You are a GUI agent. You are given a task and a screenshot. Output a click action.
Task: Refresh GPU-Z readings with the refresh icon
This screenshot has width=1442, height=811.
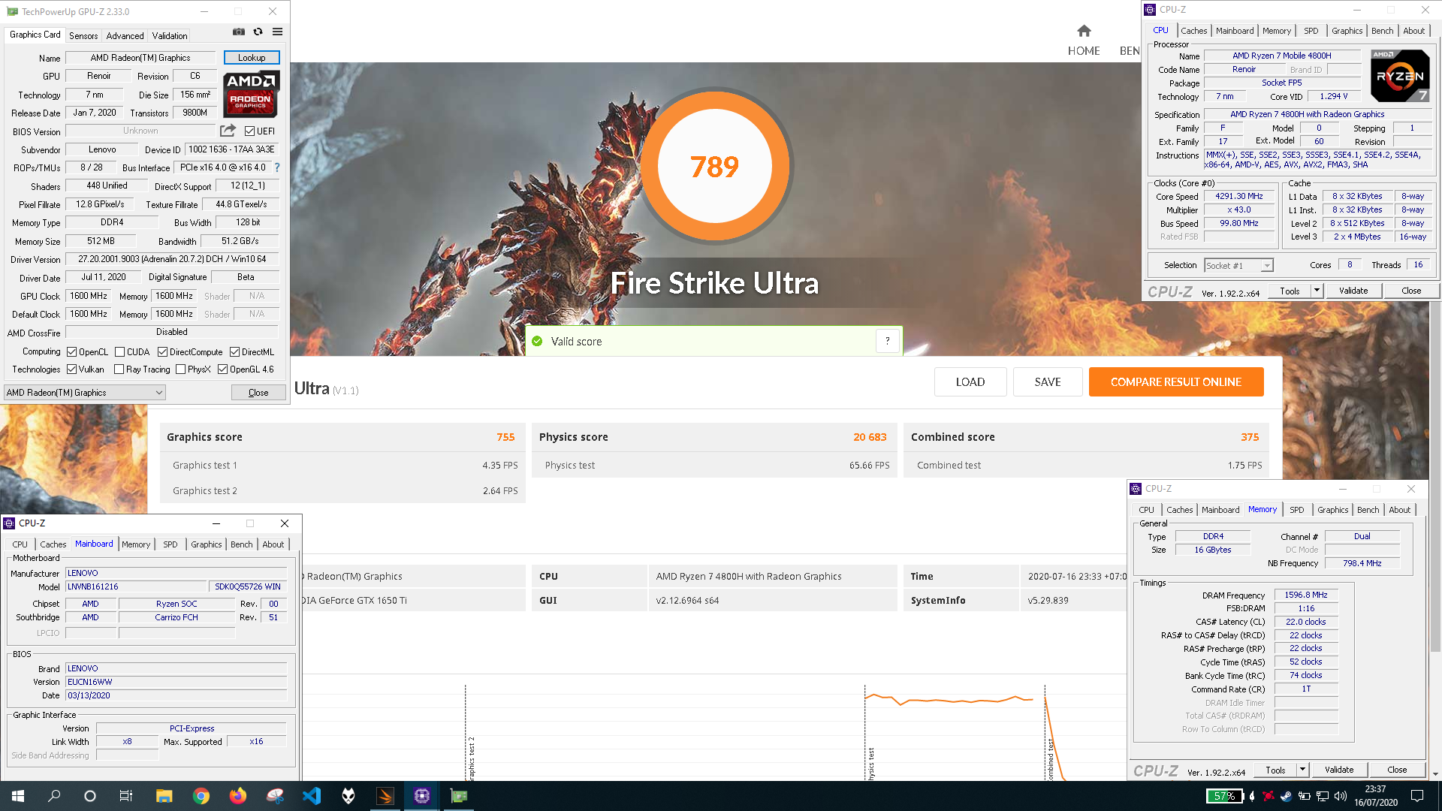point(258,32)
